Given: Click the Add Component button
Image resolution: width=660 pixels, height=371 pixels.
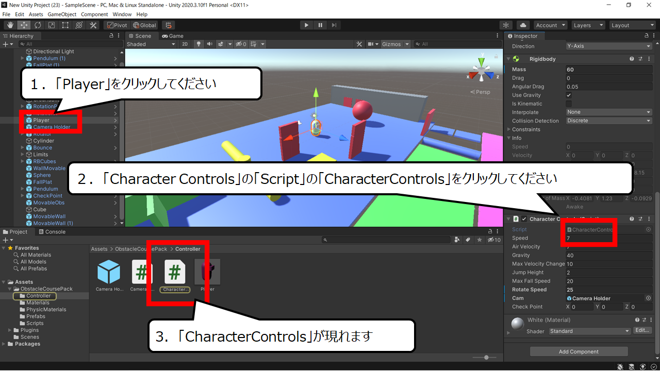Looking at the screenshot, I should pos(579,351).
